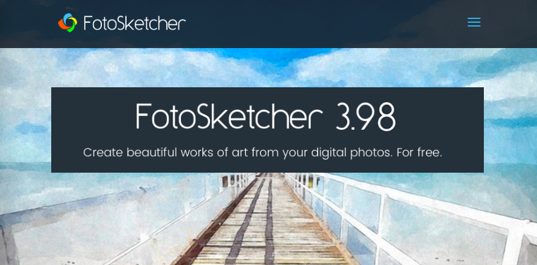
Task: Click the 3.98 version number
Action: click(x=366, y=116)
